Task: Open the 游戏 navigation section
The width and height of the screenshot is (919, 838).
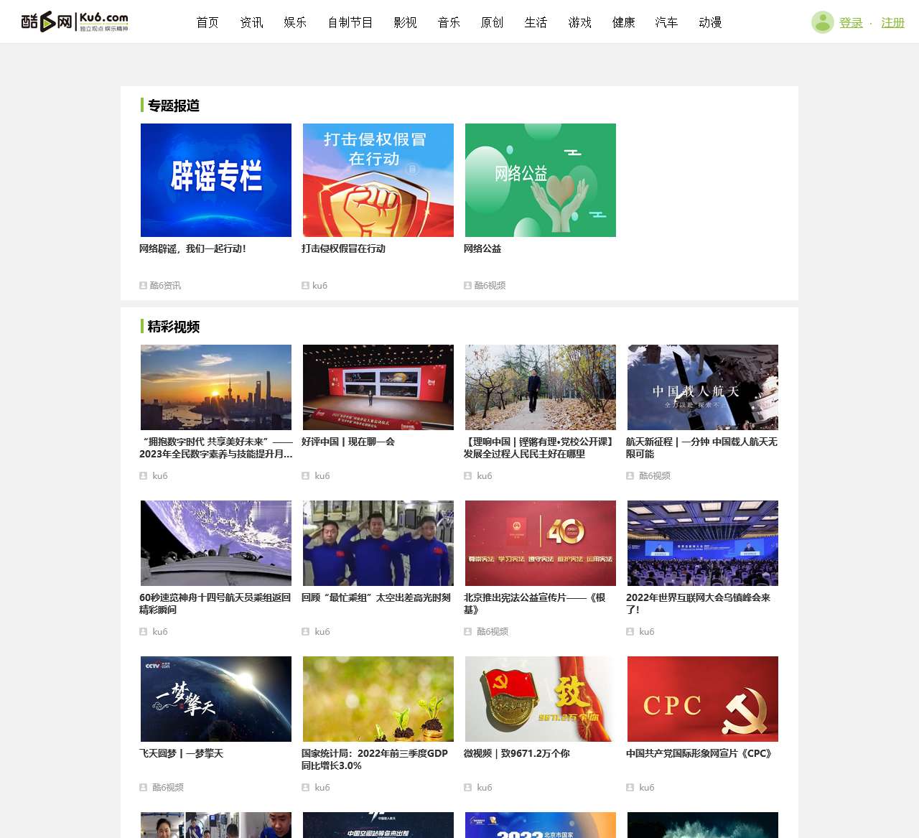Action: (579, 22)
